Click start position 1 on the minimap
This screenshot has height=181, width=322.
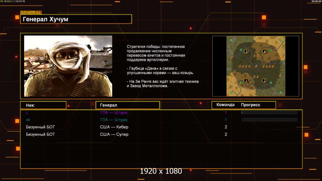[x=246, y=80]
